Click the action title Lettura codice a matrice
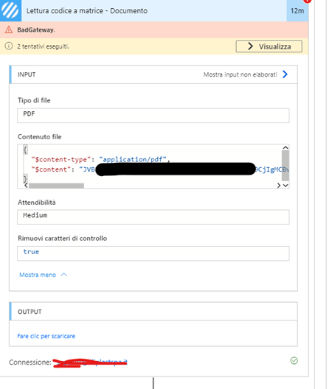 87,10
